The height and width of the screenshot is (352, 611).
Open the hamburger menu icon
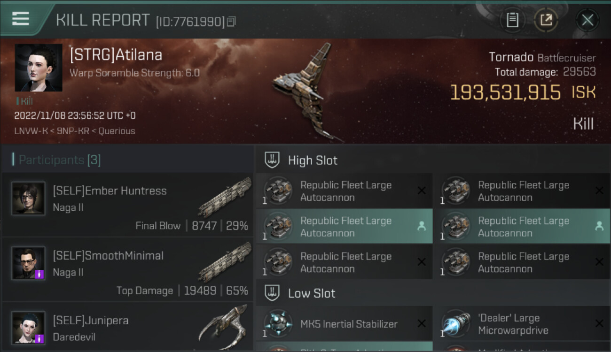[x=21, y=19]
